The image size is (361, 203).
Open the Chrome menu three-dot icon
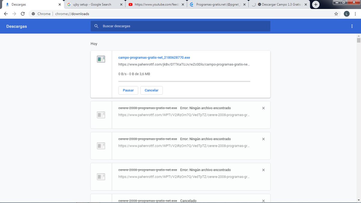(355, 14)
